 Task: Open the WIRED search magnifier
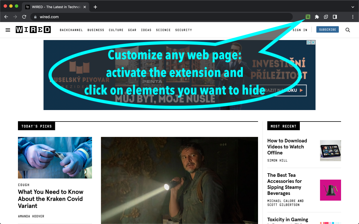tap(348, 30)
